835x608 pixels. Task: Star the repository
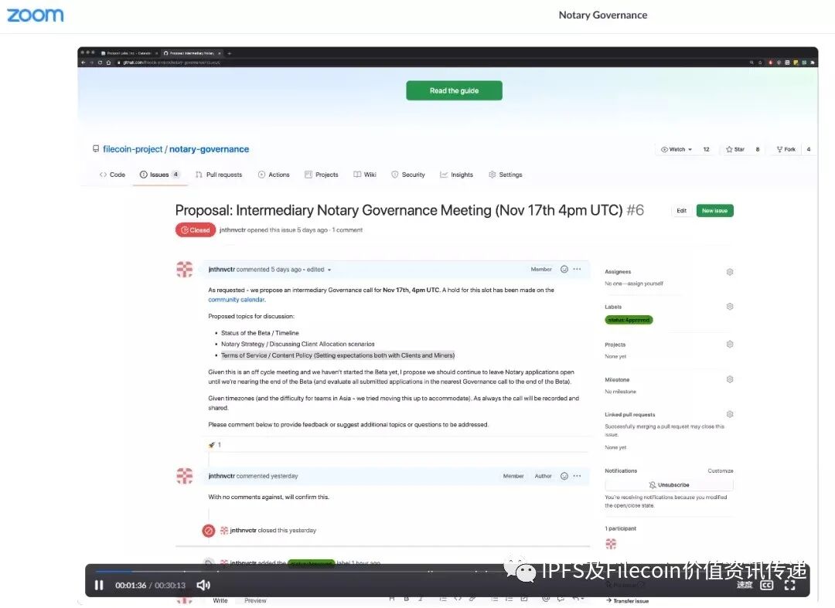[x=735, y=149]
